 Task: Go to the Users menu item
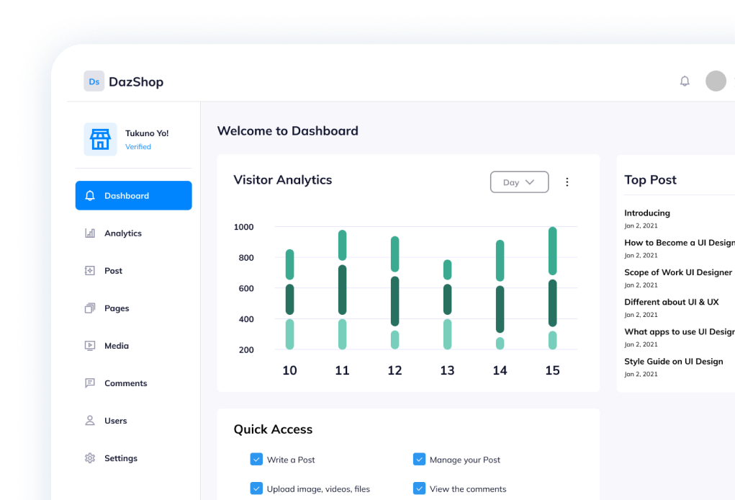(115, 421)
